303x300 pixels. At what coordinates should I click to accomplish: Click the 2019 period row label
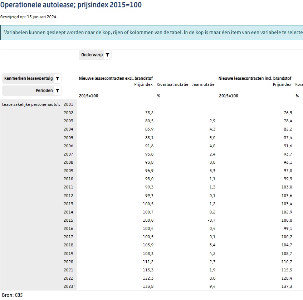pyautogui.click(x=68, y=254)
